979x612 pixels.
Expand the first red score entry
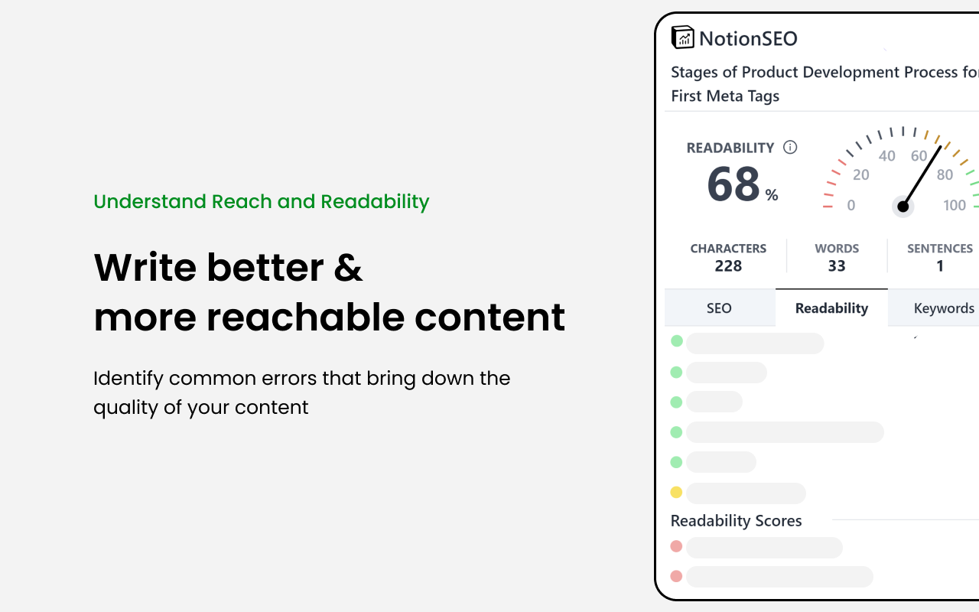point(763,547)
